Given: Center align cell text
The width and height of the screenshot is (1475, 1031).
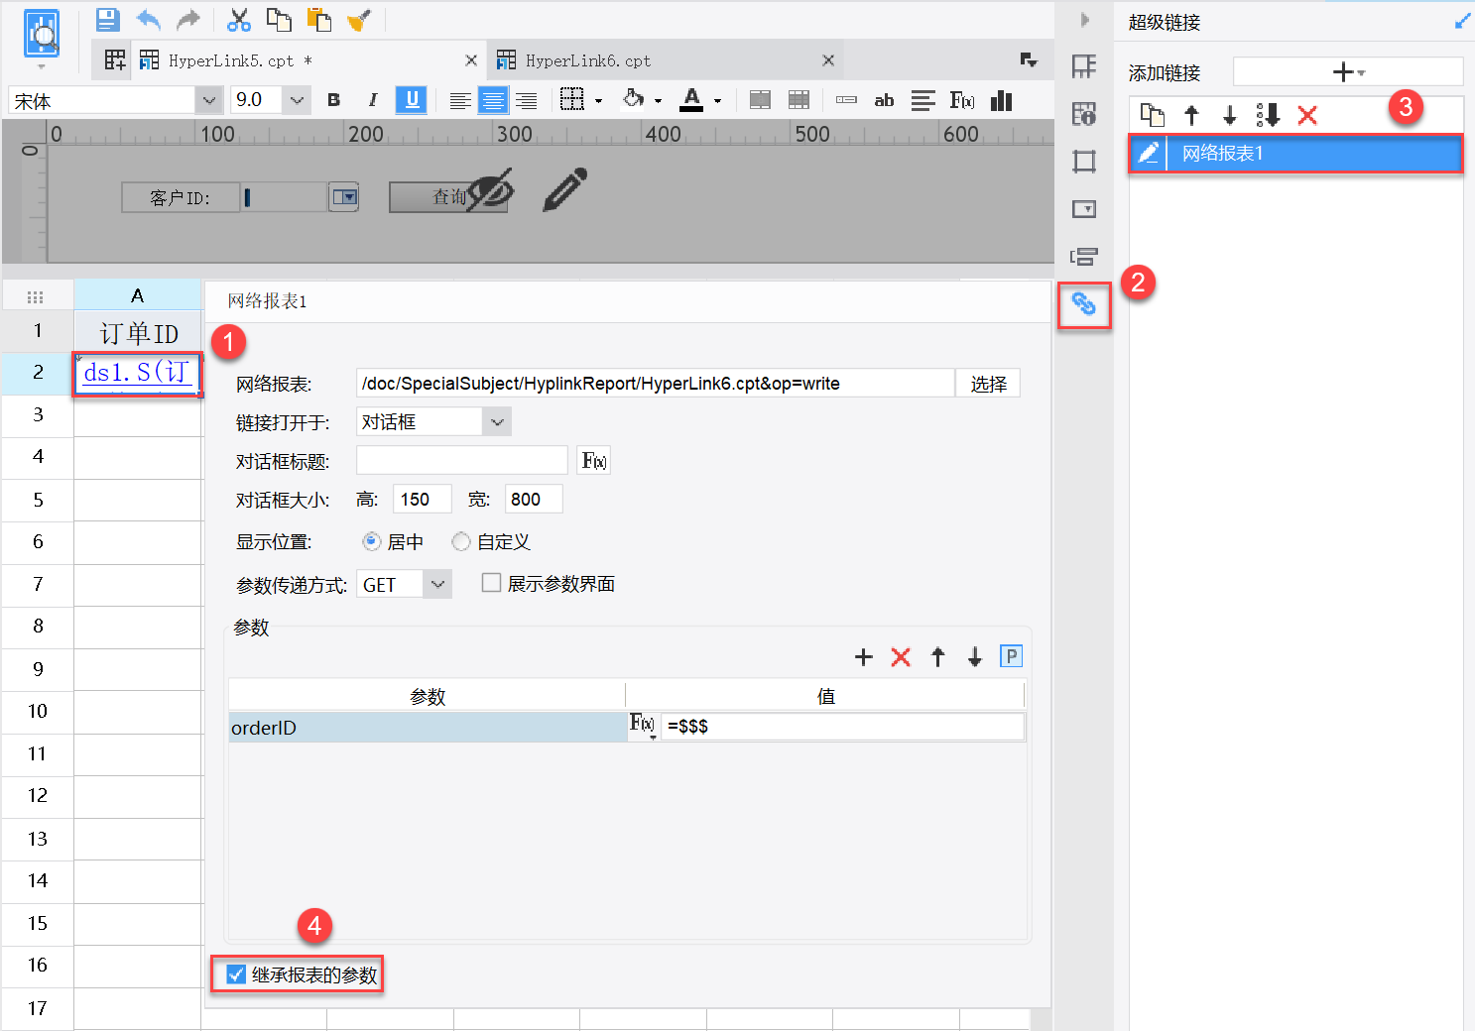Looking at the screenshot, I should (493, 100).
